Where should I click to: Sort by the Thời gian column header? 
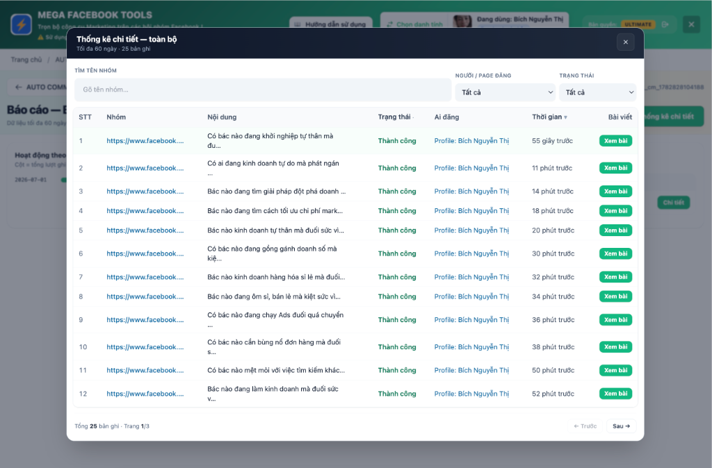pos(549,117)
